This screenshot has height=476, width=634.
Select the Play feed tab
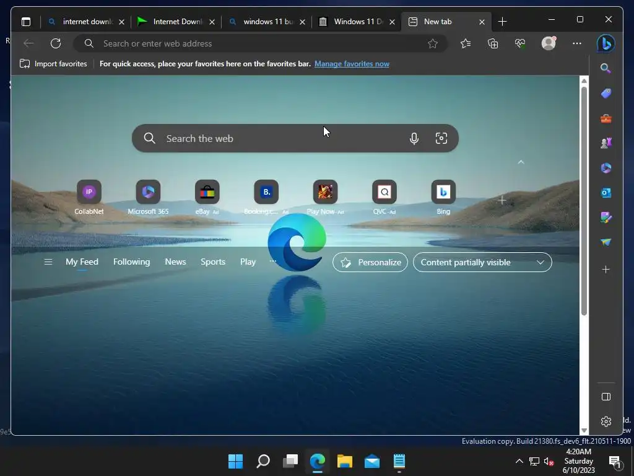click(248, 262)
